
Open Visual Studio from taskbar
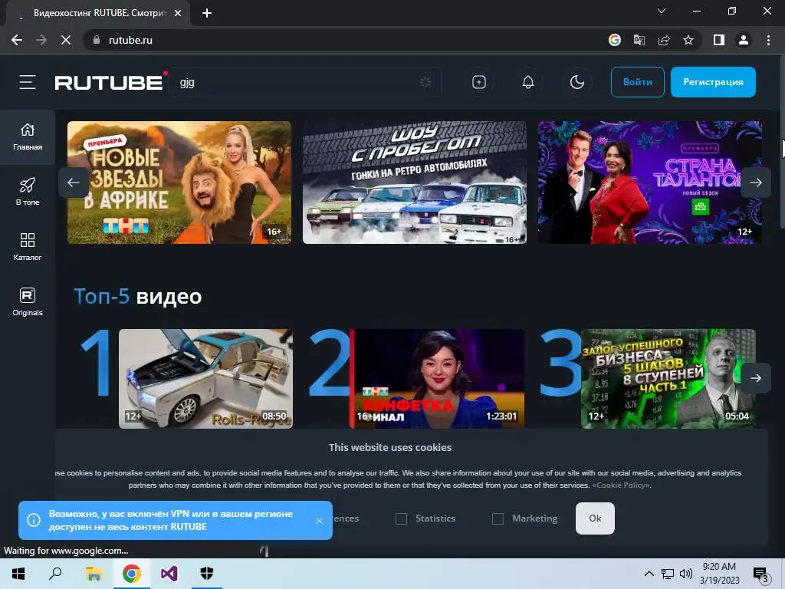[x=169, y=574]
